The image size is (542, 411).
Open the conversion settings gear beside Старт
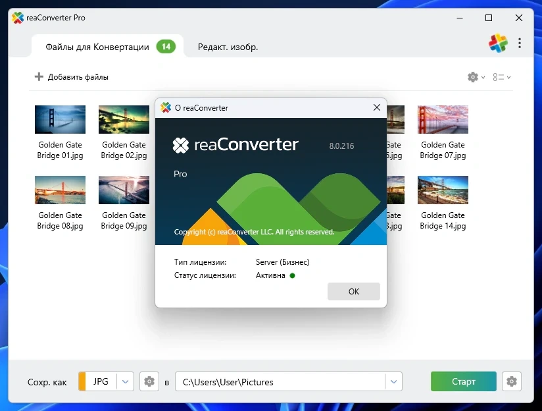click(512, 381)
